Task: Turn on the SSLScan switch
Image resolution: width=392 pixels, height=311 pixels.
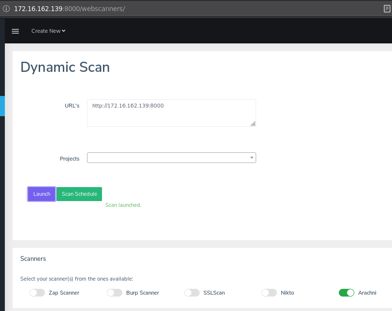Action: 192,293
